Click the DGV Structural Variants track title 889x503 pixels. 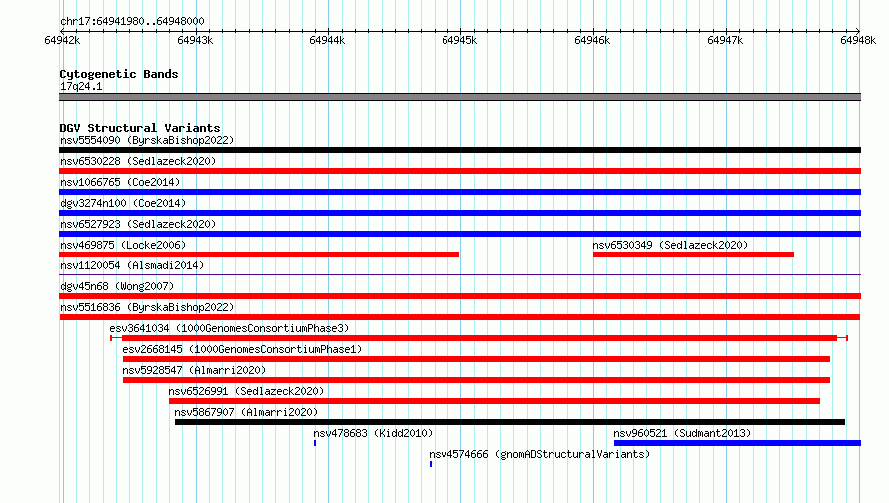click(x=140, y=128)
